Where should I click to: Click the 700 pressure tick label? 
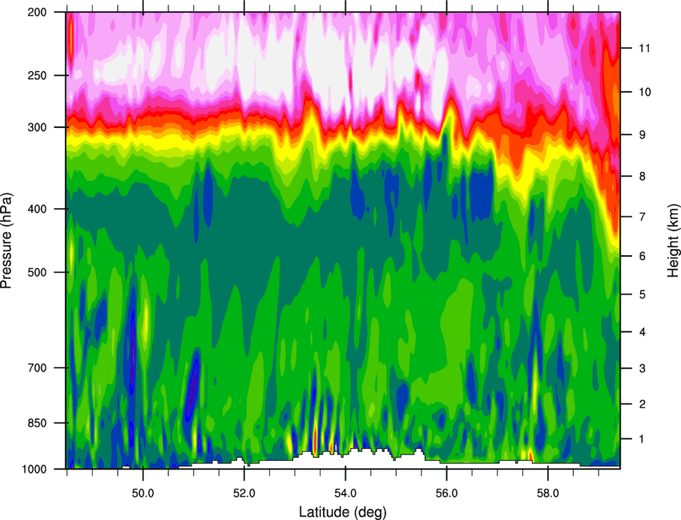click(x=37, y=368)
